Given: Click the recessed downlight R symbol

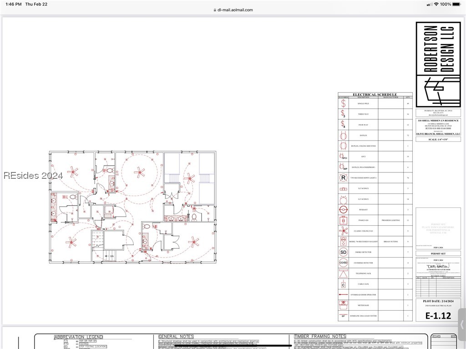Looking at the screenshot, I should 343,177.
